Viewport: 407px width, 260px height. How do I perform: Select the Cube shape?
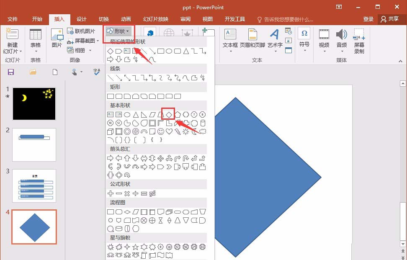coord(110,131)
